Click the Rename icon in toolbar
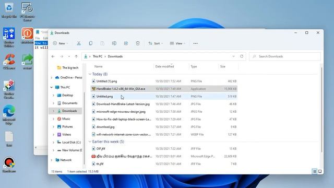The height and width of the screenshot is (188, 334). 114,43
